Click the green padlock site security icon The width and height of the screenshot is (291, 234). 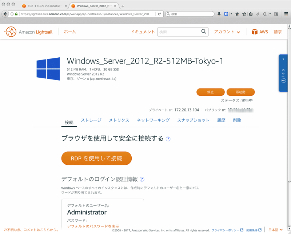[16, 14]
